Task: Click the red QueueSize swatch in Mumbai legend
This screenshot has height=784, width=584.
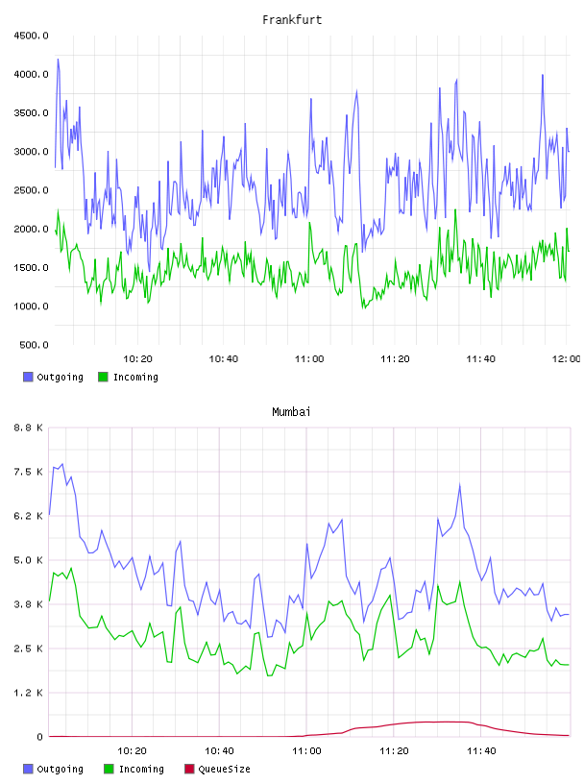Action: 189,769
